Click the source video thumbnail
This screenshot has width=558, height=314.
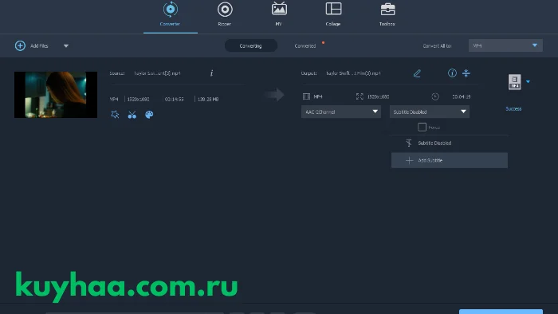pos(56,95)
